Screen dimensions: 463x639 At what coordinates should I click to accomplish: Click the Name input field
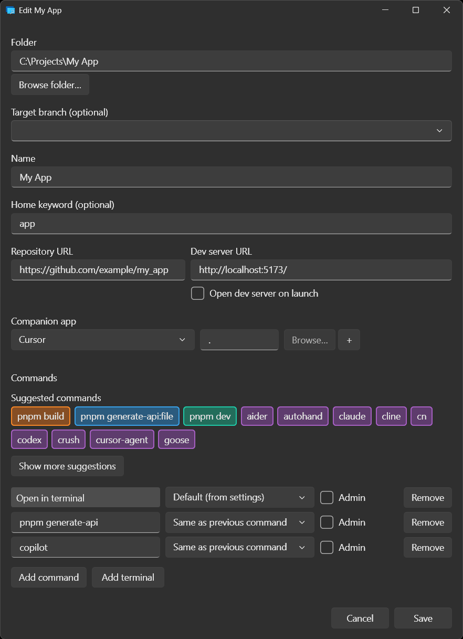point(231,177)
